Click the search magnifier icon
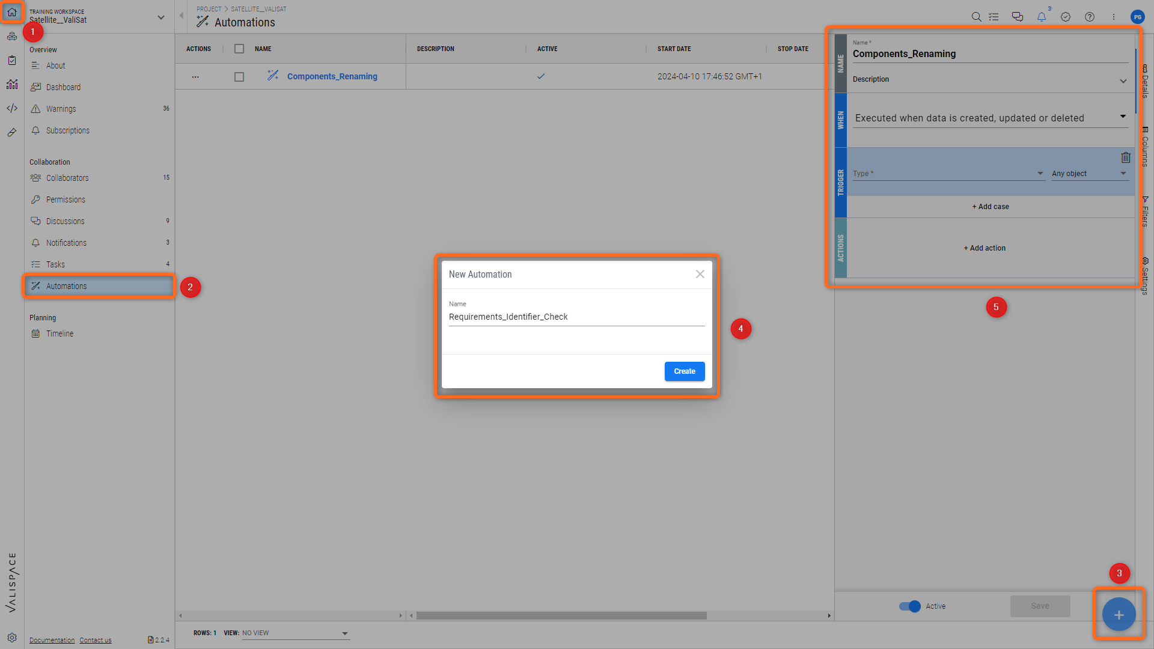Viewport: 1154px width, 649px height. (x=976, y=17)
